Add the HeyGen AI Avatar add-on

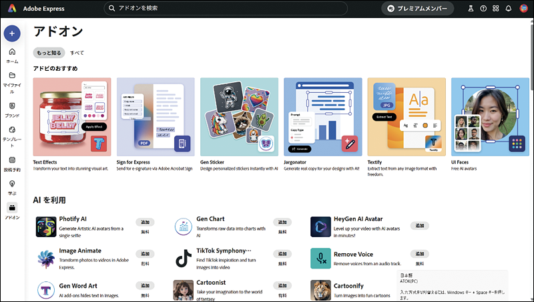click(420, 226)
